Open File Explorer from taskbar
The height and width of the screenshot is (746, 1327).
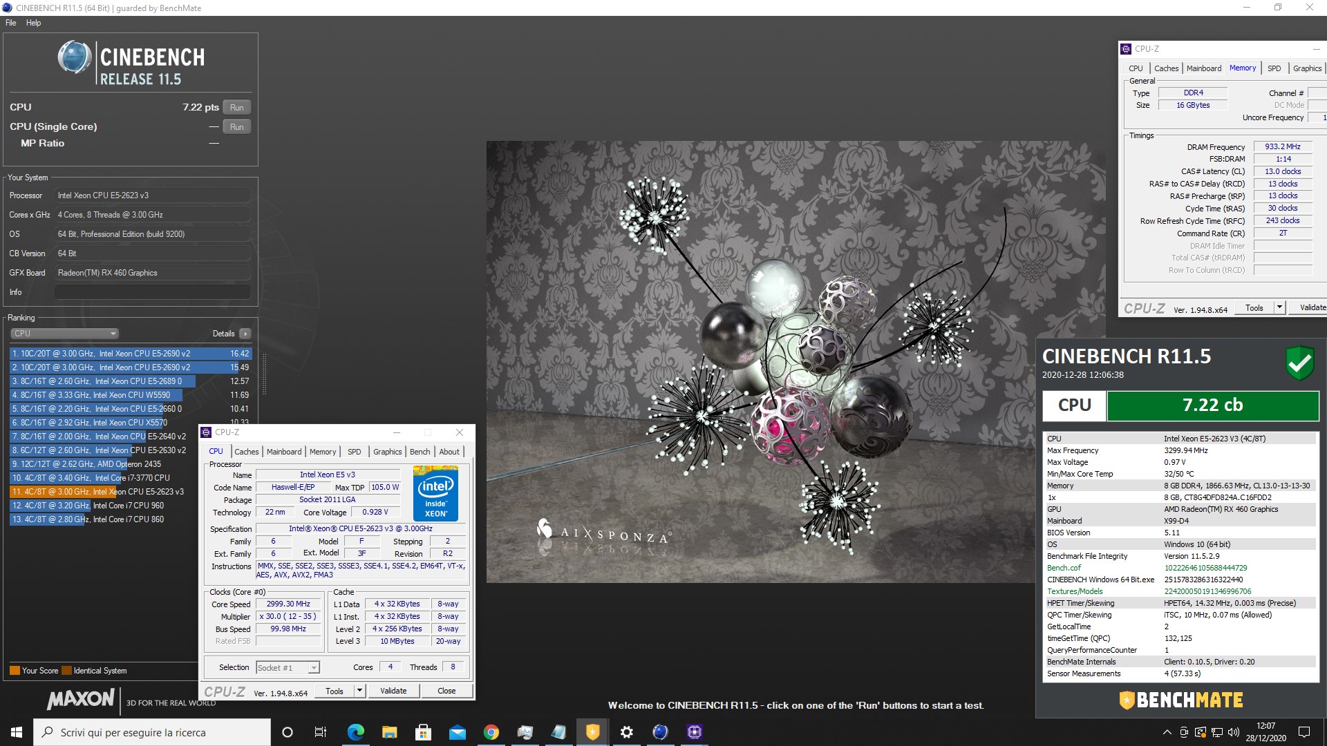[x=389, y=732]
